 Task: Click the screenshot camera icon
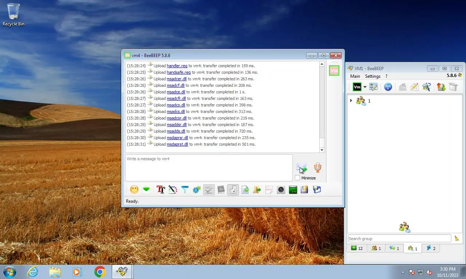click(x=281, y=190)
